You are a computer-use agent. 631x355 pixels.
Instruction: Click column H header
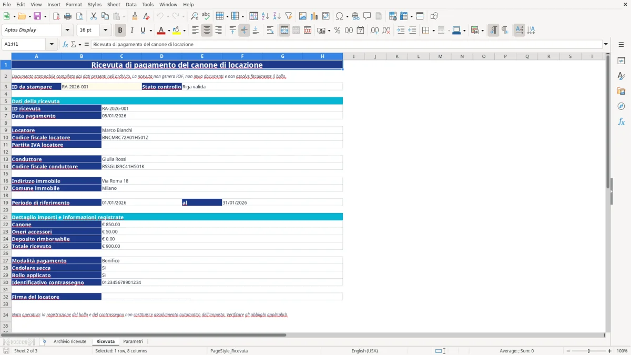pos(322,56)
